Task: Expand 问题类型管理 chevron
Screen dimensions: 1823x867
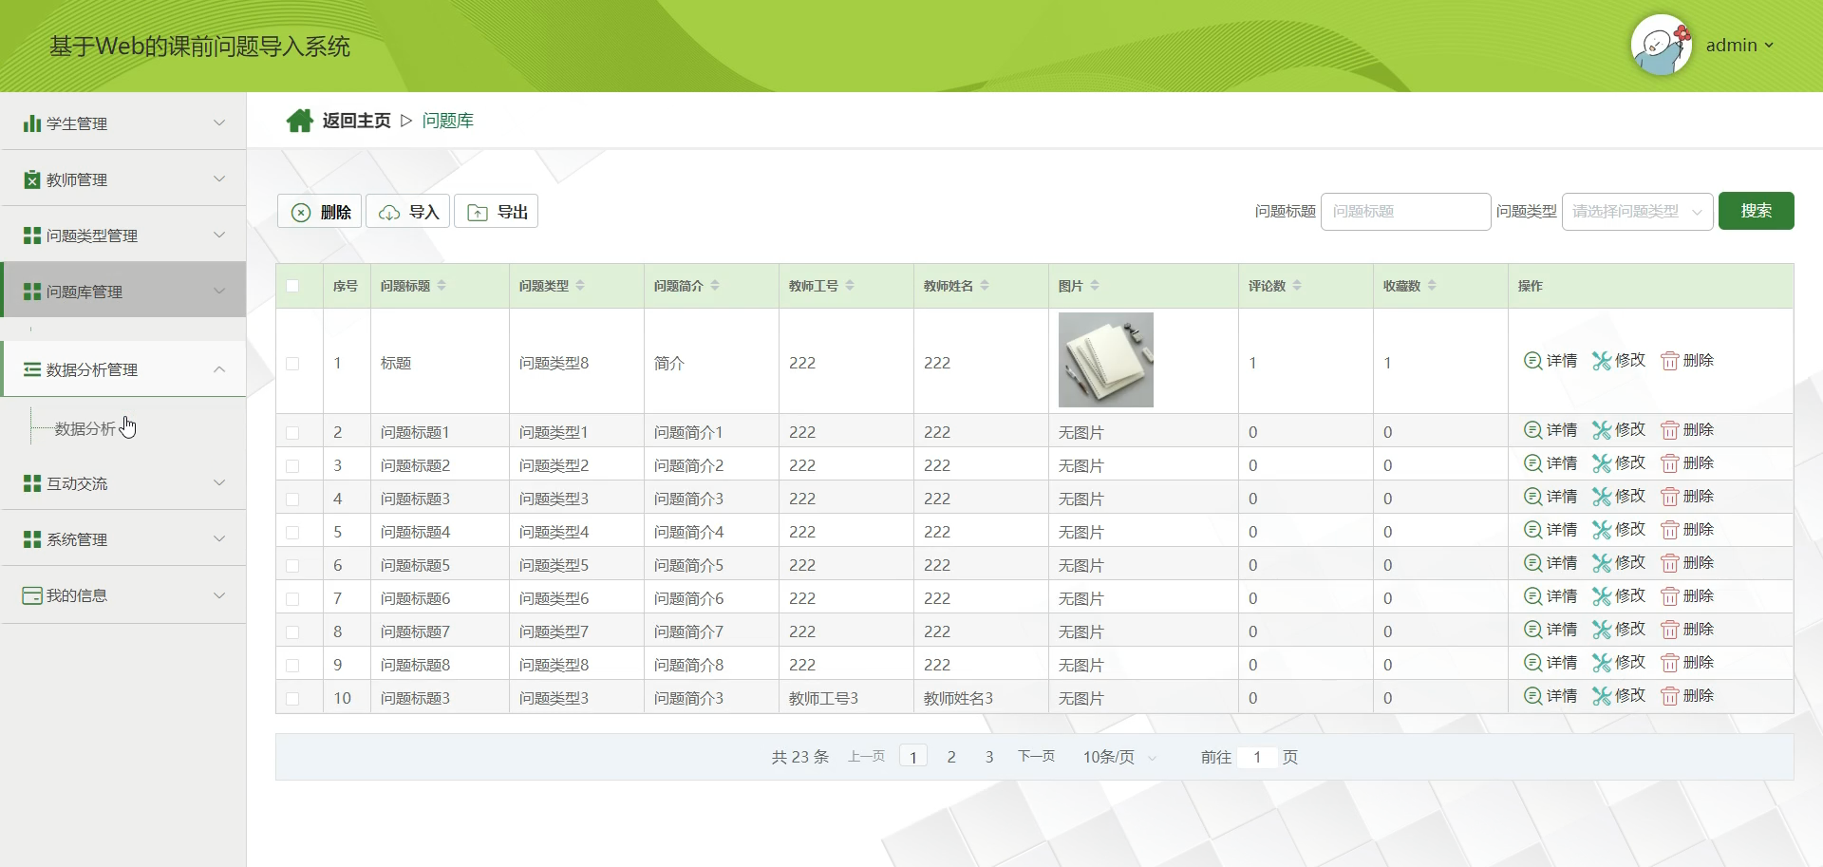Action: coord(219,235)
